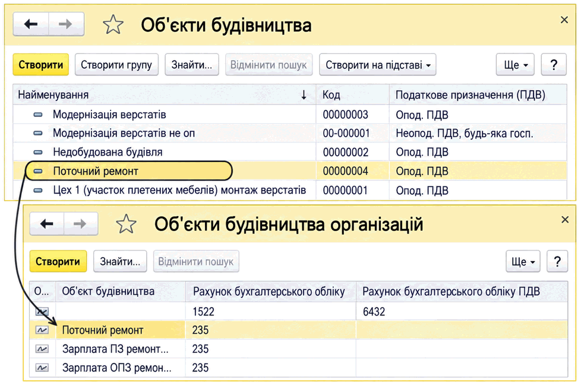Go forward in Об'єкти будівництва window
Screen dimensions: 581x386
[66, 24]
